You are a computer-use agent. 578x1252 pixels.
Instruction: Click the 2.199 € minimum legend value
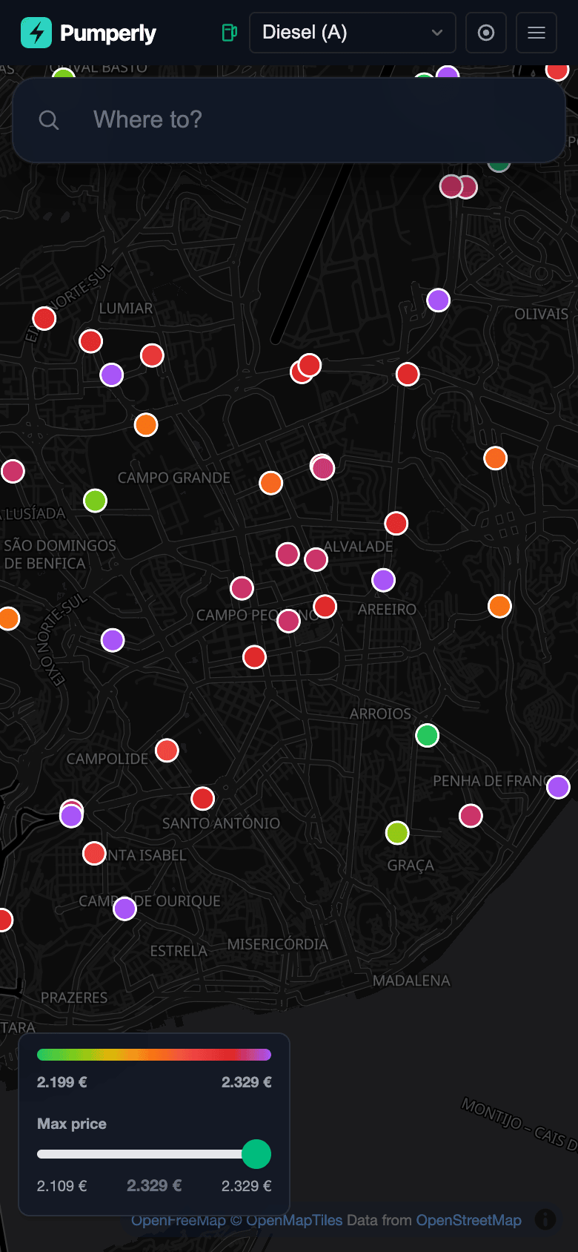point(62,1082)
